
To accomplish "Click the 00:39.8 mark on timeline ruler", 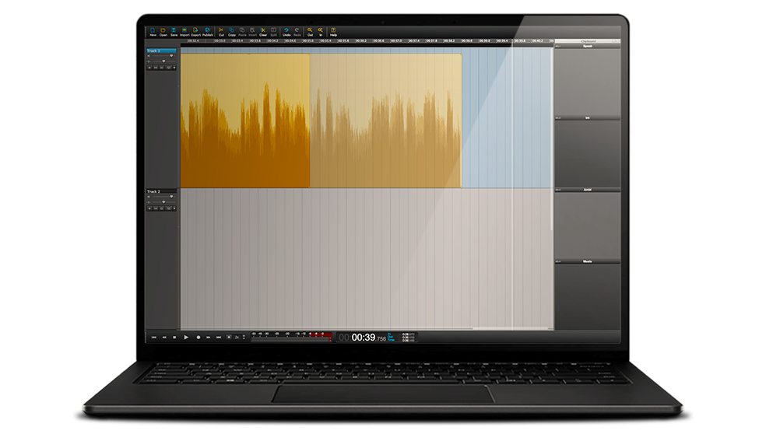I will [522, 40].
